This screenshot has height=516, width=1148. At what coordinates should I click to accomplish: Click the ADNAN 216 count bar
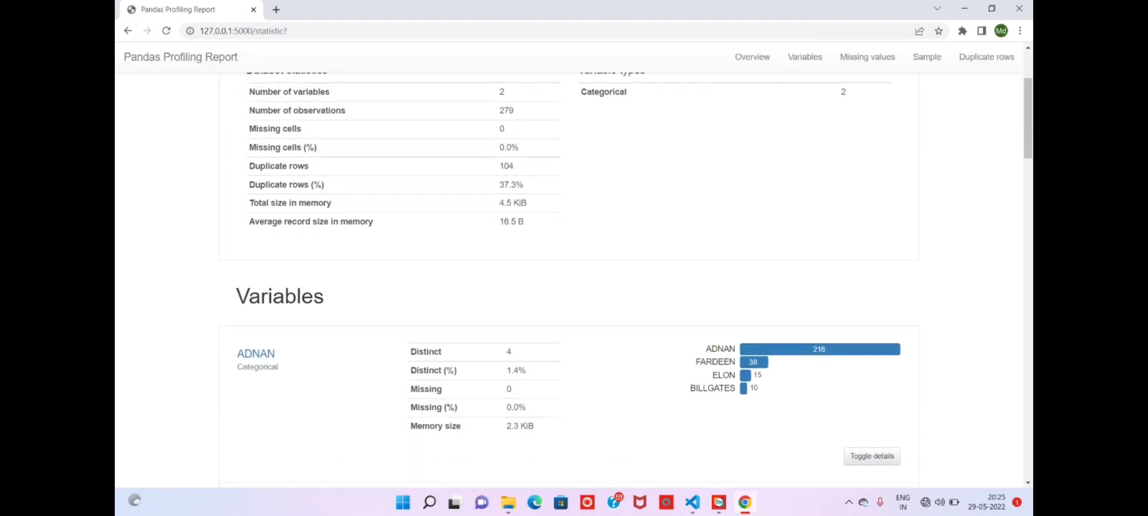coord(819,349)
